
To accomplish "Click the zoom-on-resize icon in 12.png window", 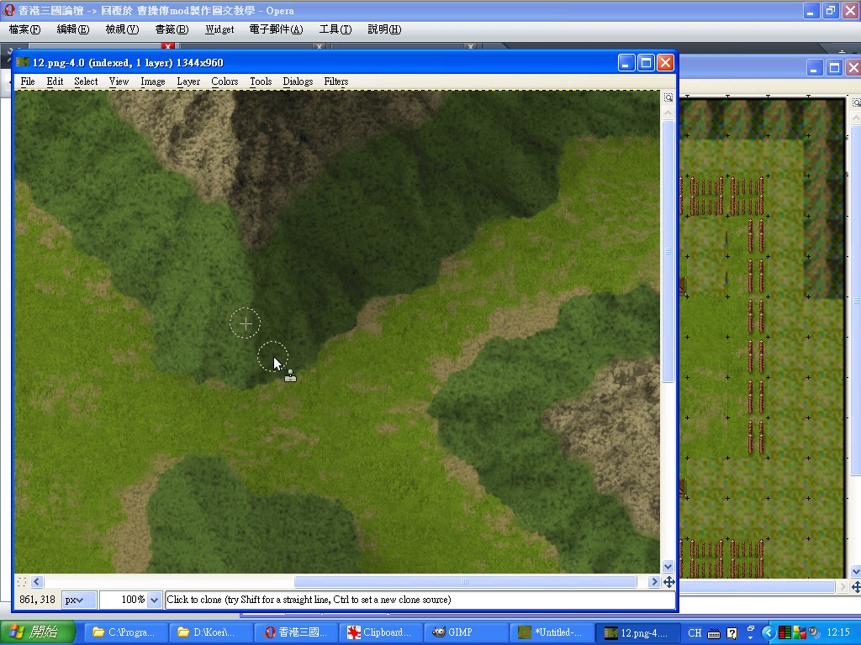I will click(668, 97).
